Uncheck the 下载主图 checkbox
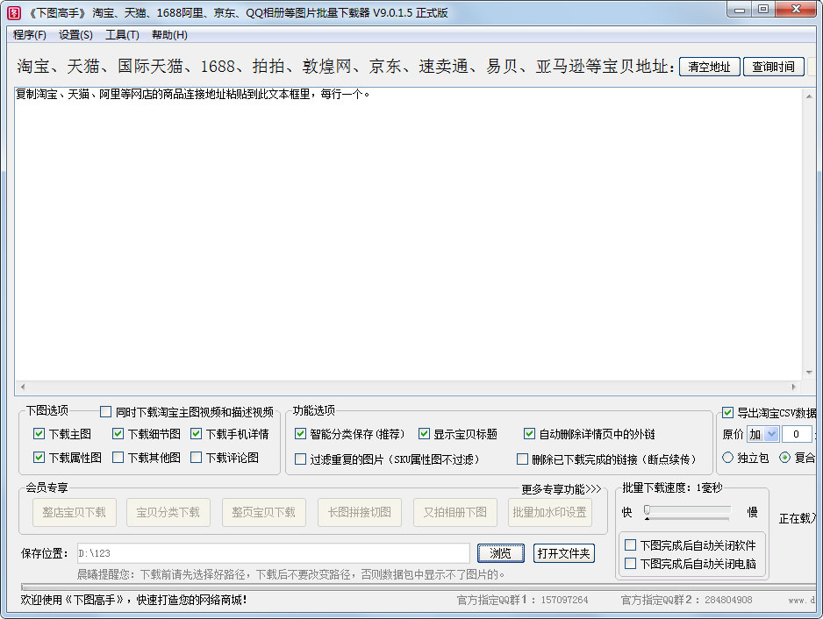The image size is (823, 619). (x=39, y=434)
